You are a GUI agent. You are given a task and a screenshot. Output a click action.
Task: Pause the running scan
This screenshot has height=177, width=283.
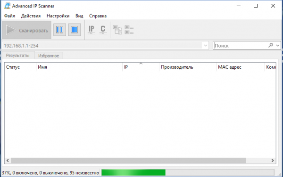59,30
